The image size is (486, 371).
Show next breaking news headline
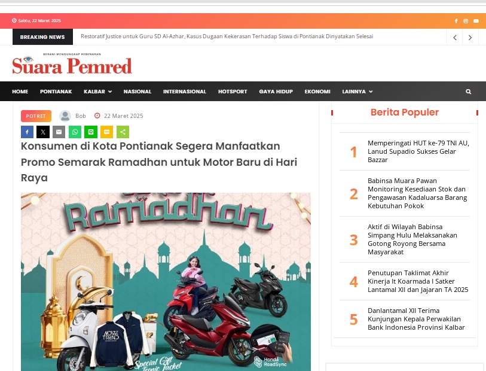pos(470,37)
